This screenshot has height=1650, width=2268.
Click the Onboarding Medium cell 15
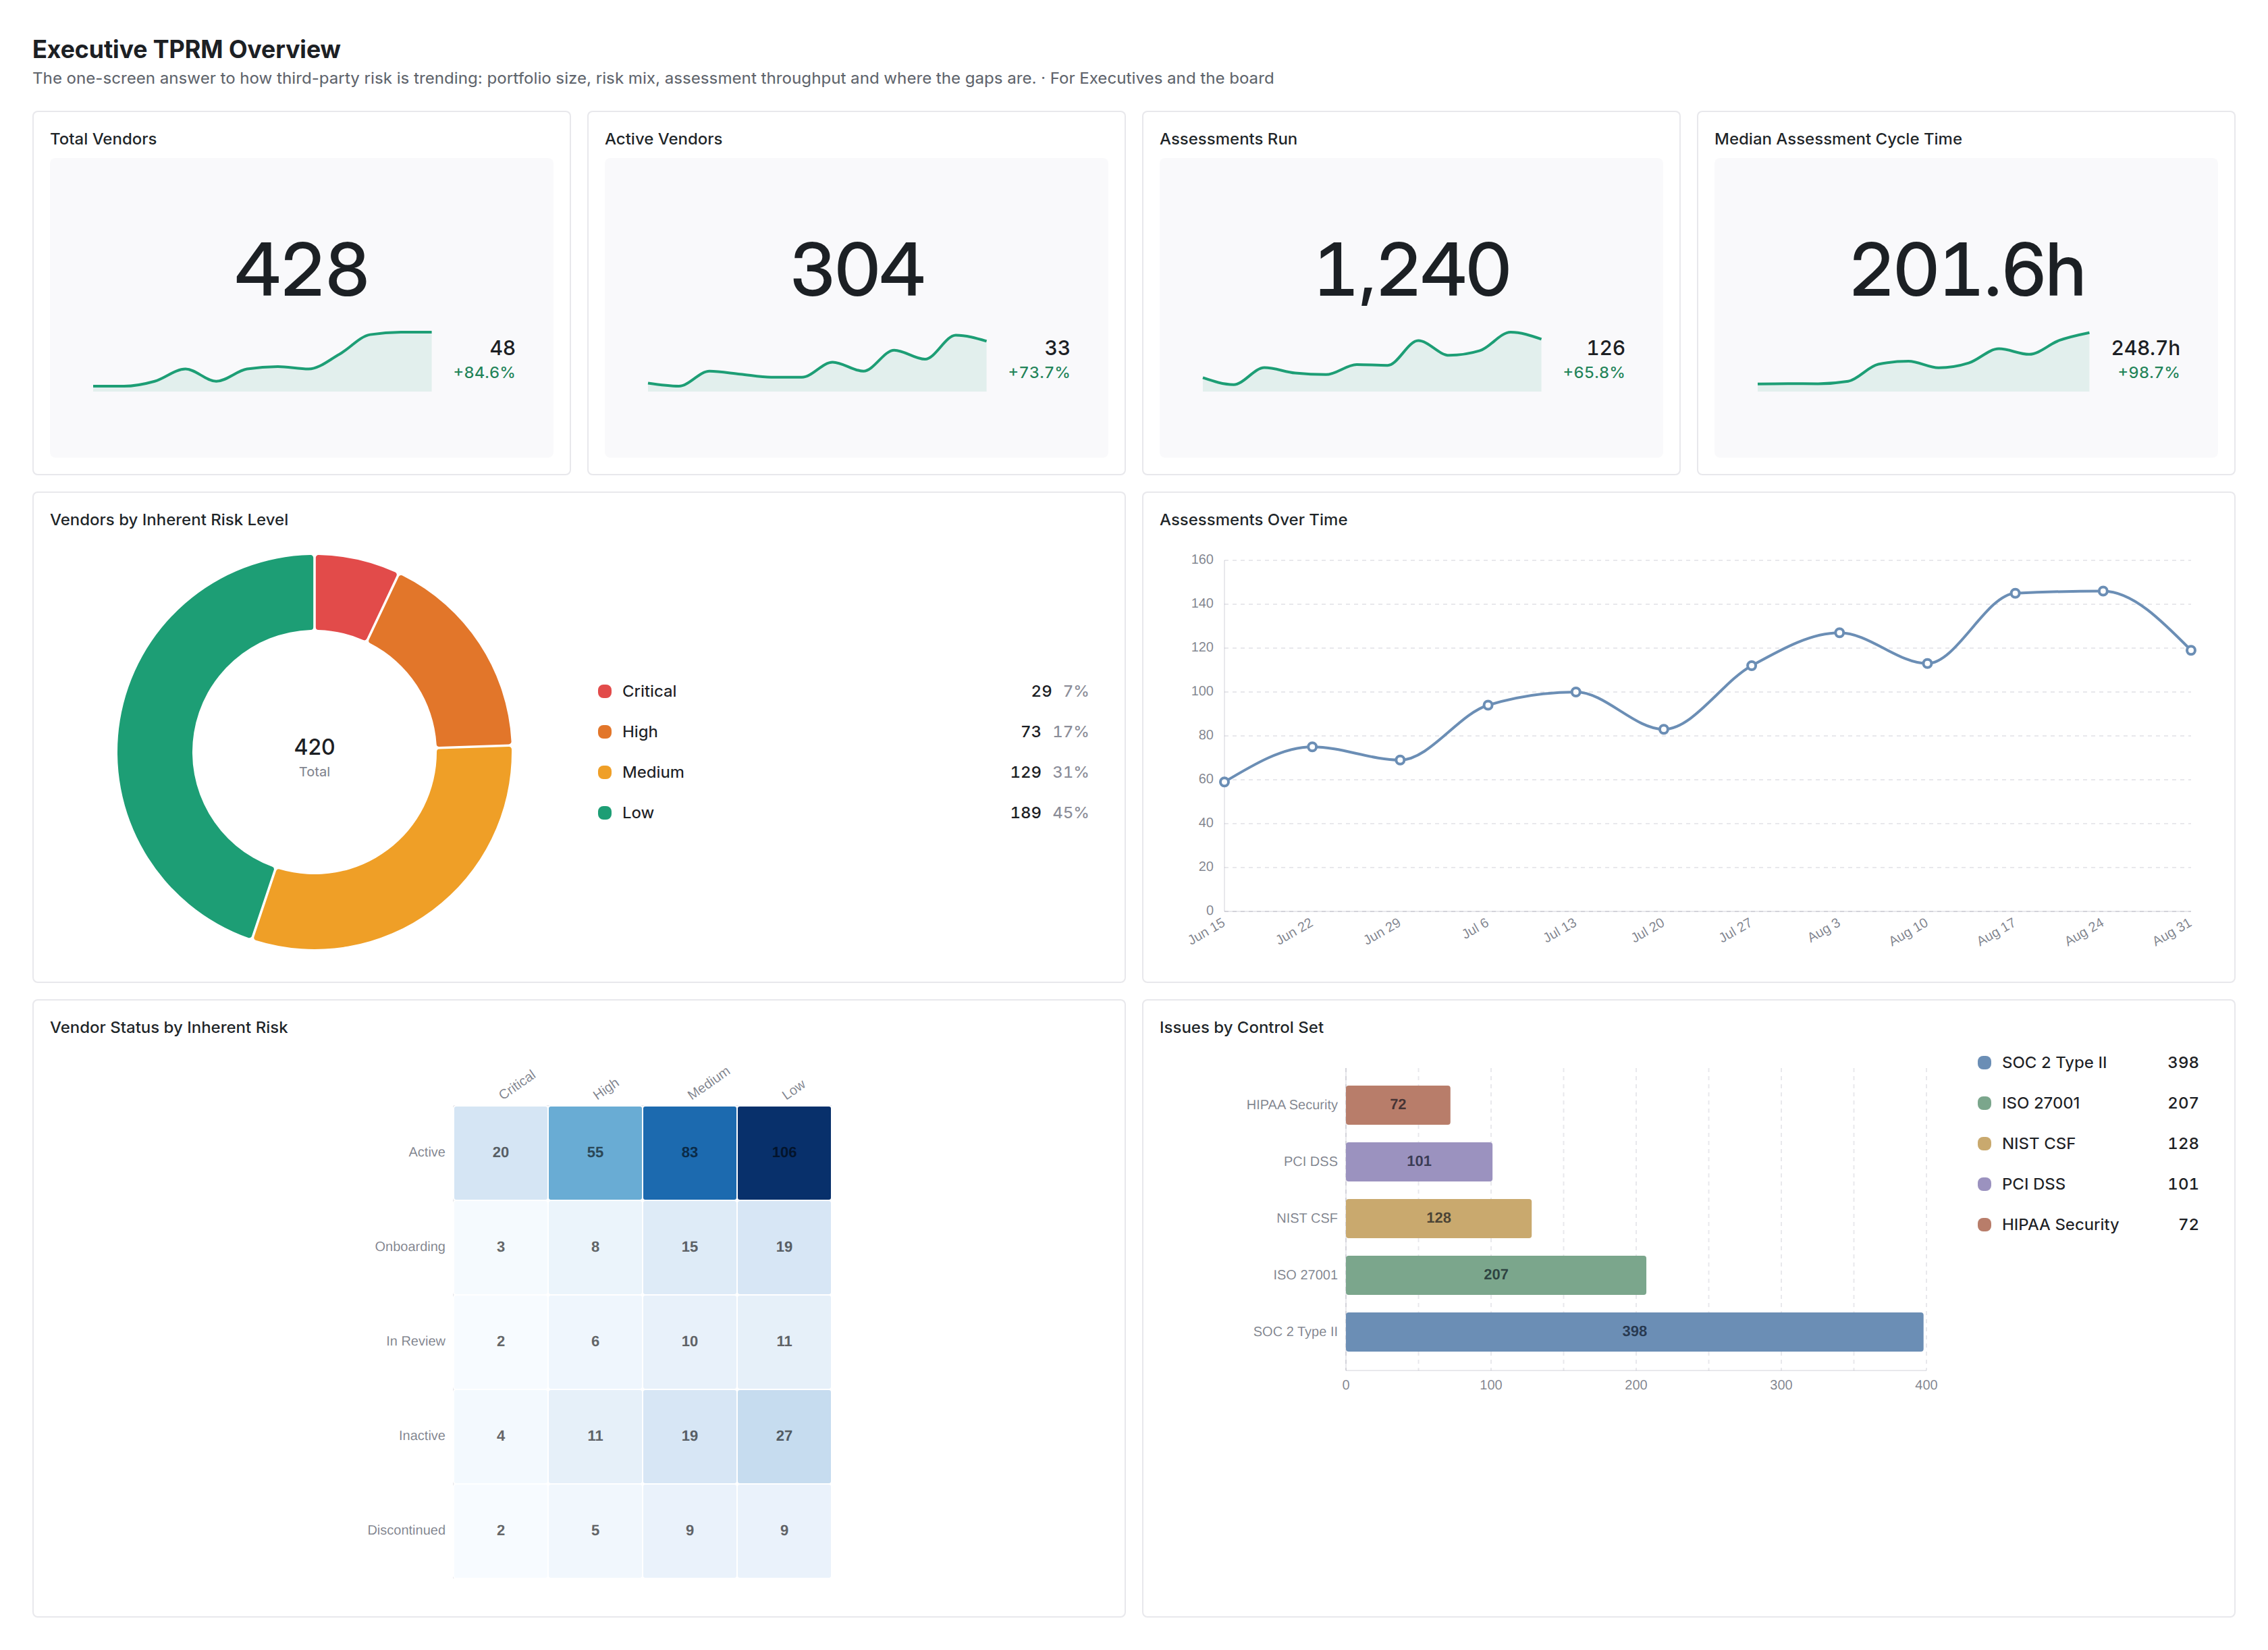[x=689, y=1247]
